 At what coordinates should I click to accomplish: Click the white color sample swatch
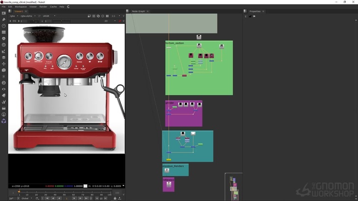click(x=85, y=186)
